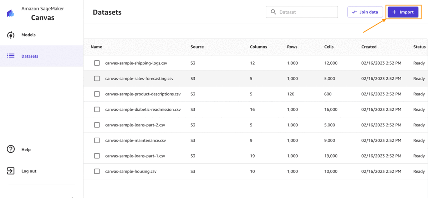
Task: Click the Import button
Action: tap(403, 12)
